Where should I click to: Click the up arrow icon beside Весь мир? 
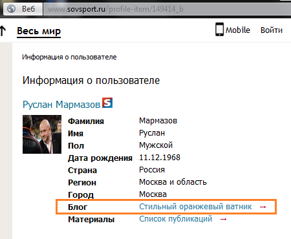coord(3,31)
